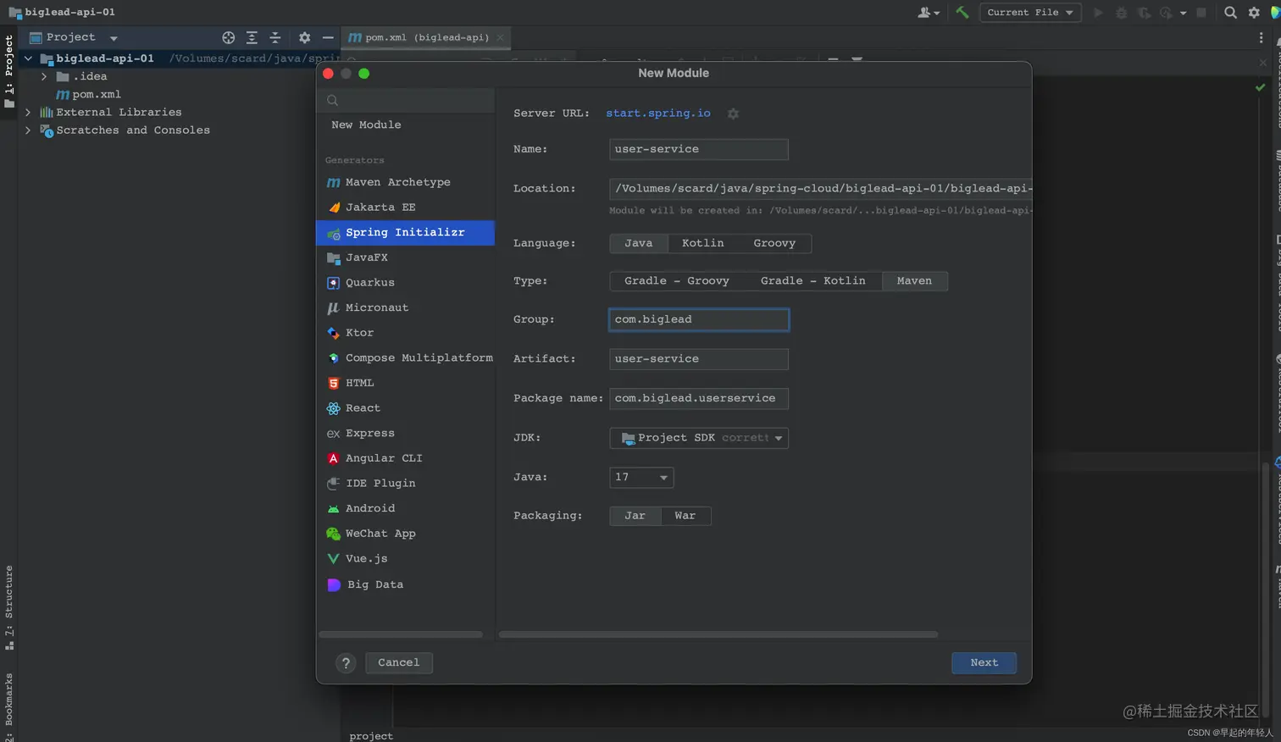Click select opened file target icon
The height and width of the screenshot is (742, 1281).
click(228, 37)
